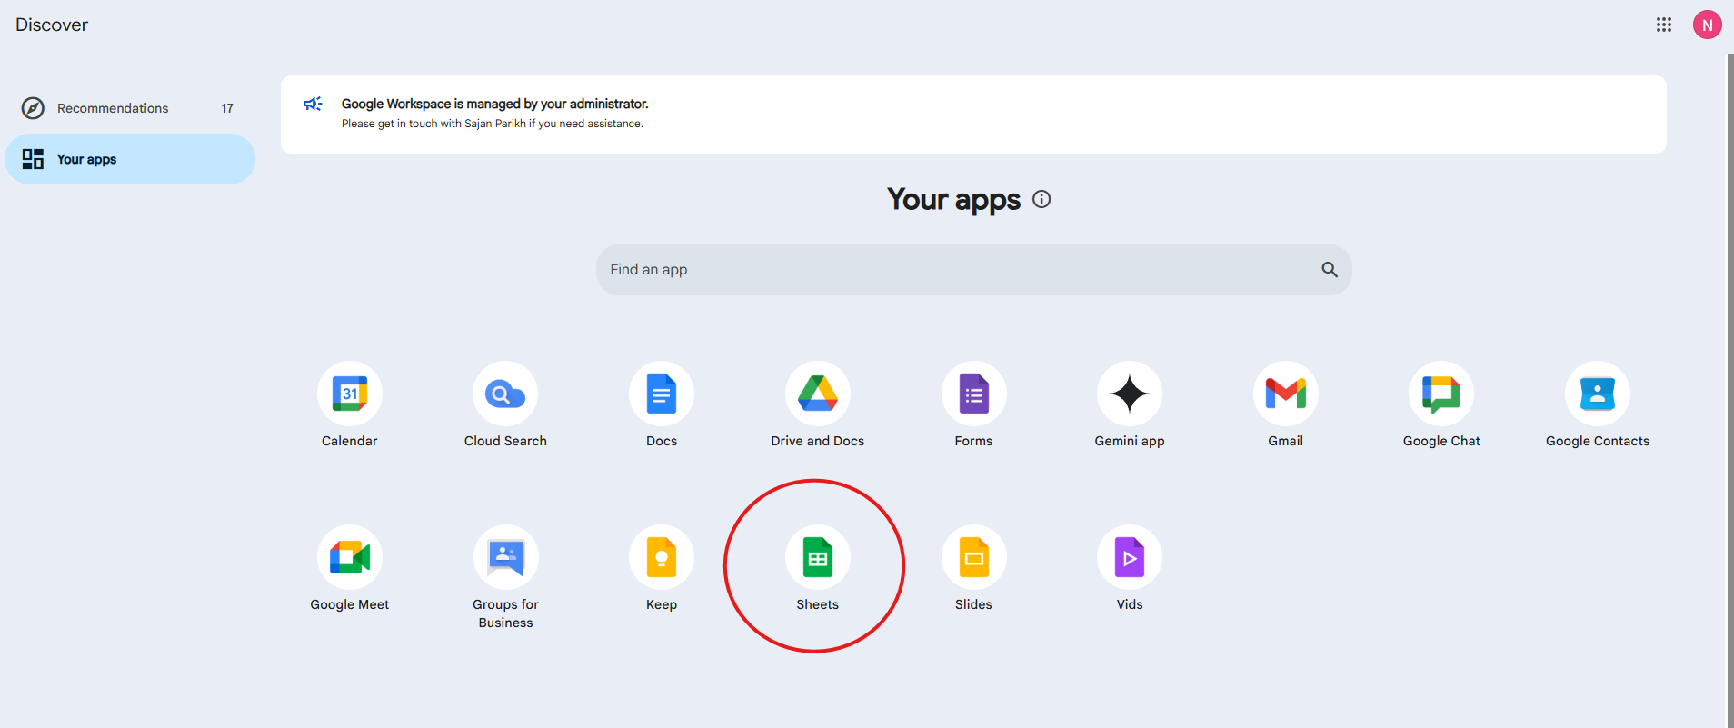Open the Vids app icon

[1130, 557]
